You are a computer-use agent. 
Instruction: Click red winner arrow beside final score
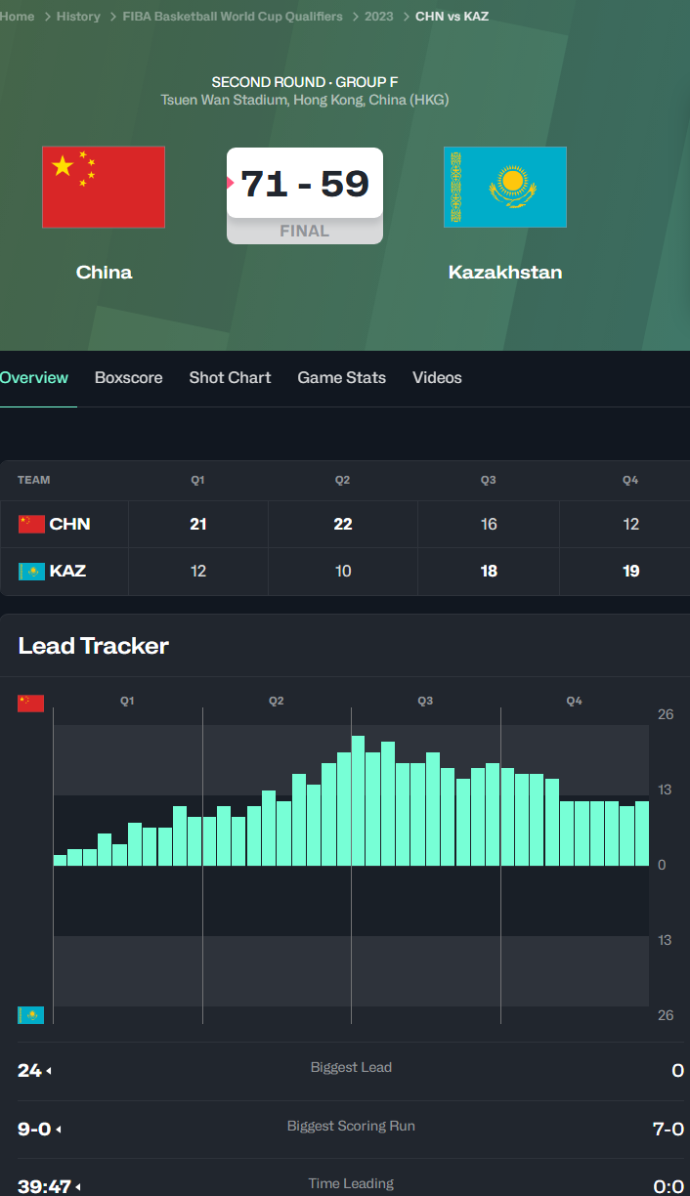(231, 183)
